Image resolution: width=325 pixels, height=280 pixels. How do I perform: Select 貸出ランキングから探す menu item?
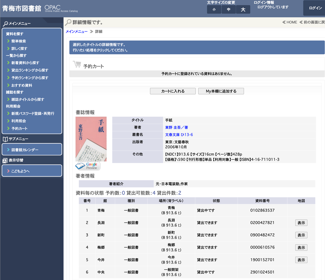pos(30,70)
